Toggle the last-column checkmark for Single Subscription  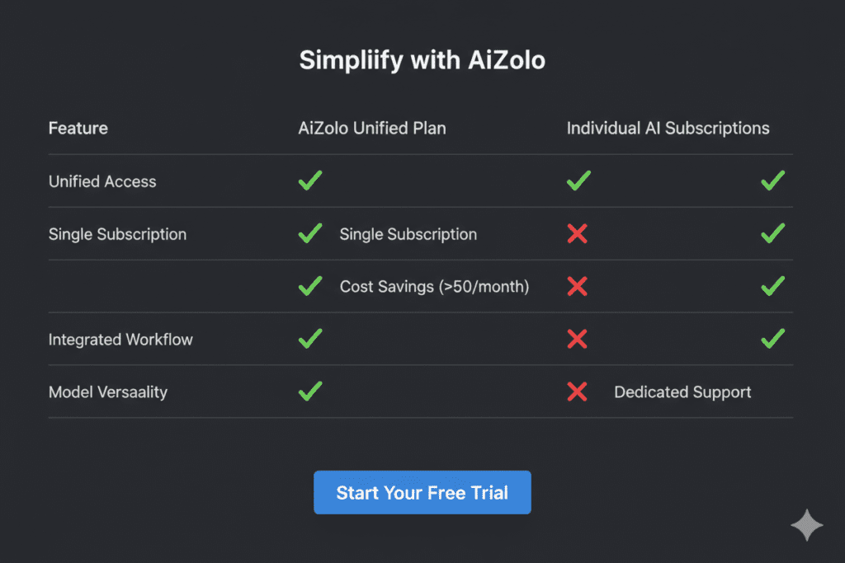[x=772, y=233]
